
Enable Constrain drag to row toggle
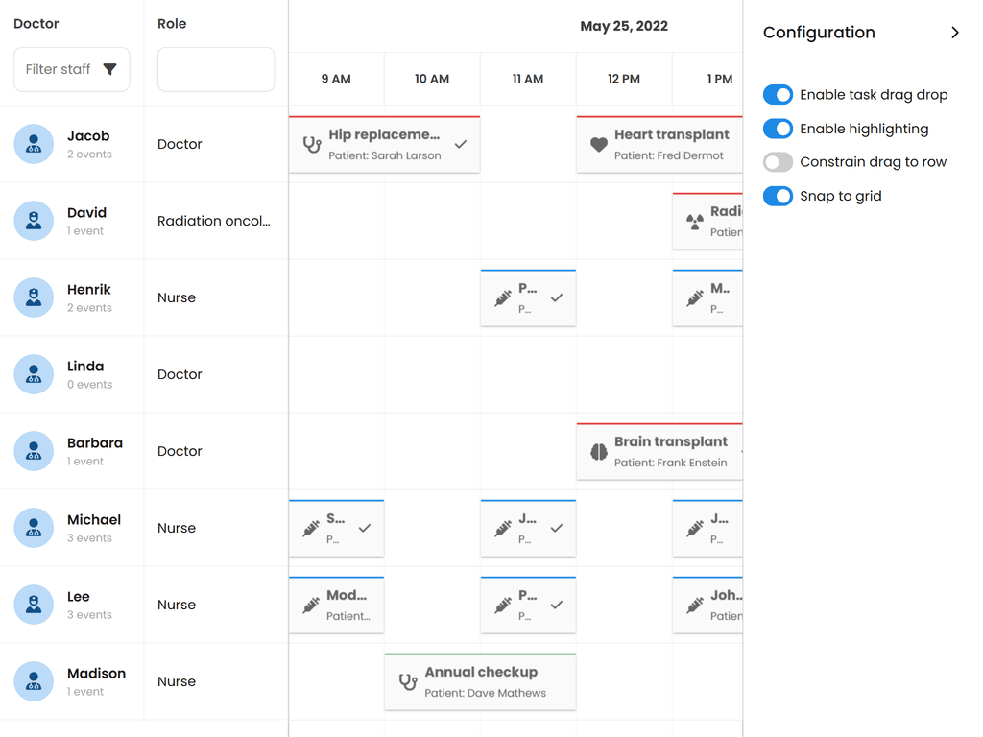point(778,162)
